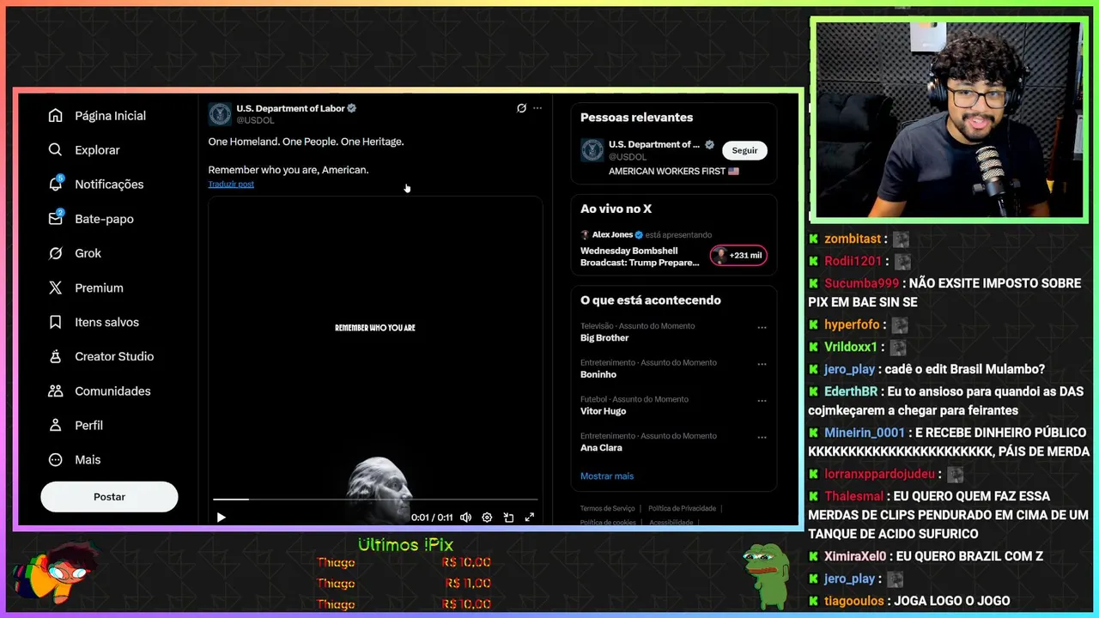Image resolution: width=1099 pixels, height=618 pixels.
Task: Open options for Boninho trend
Action: (762, 364)
